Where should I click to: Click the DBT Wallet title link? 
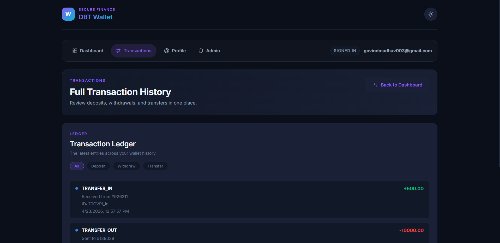pos(96,17)
